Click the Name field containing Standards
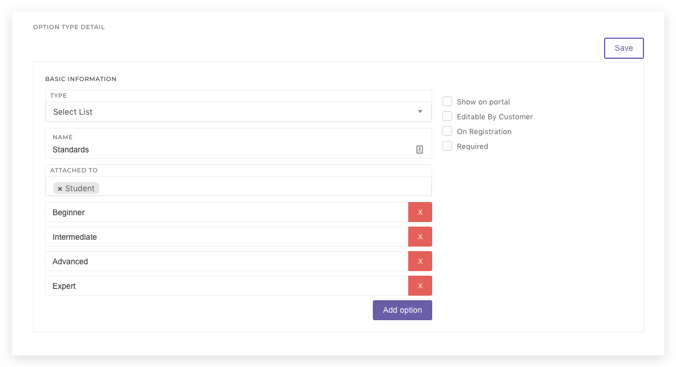The width and height of the screenshot is (676, 367). 239,143
